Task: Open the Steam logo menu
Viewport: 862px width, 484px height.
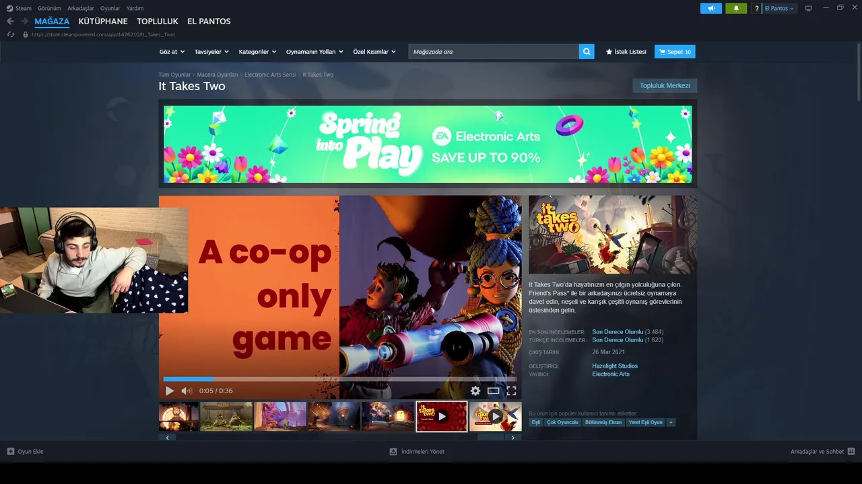Action: pyautogui.click(x=19, y=8)
